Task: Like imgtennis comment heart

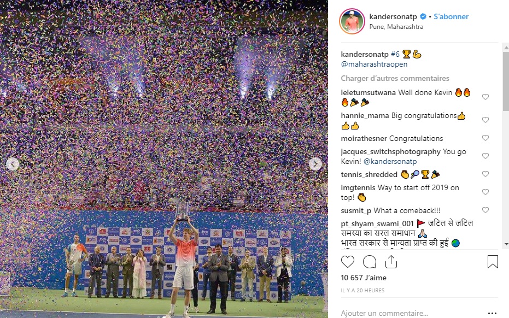Action: [x=485, y=192]
